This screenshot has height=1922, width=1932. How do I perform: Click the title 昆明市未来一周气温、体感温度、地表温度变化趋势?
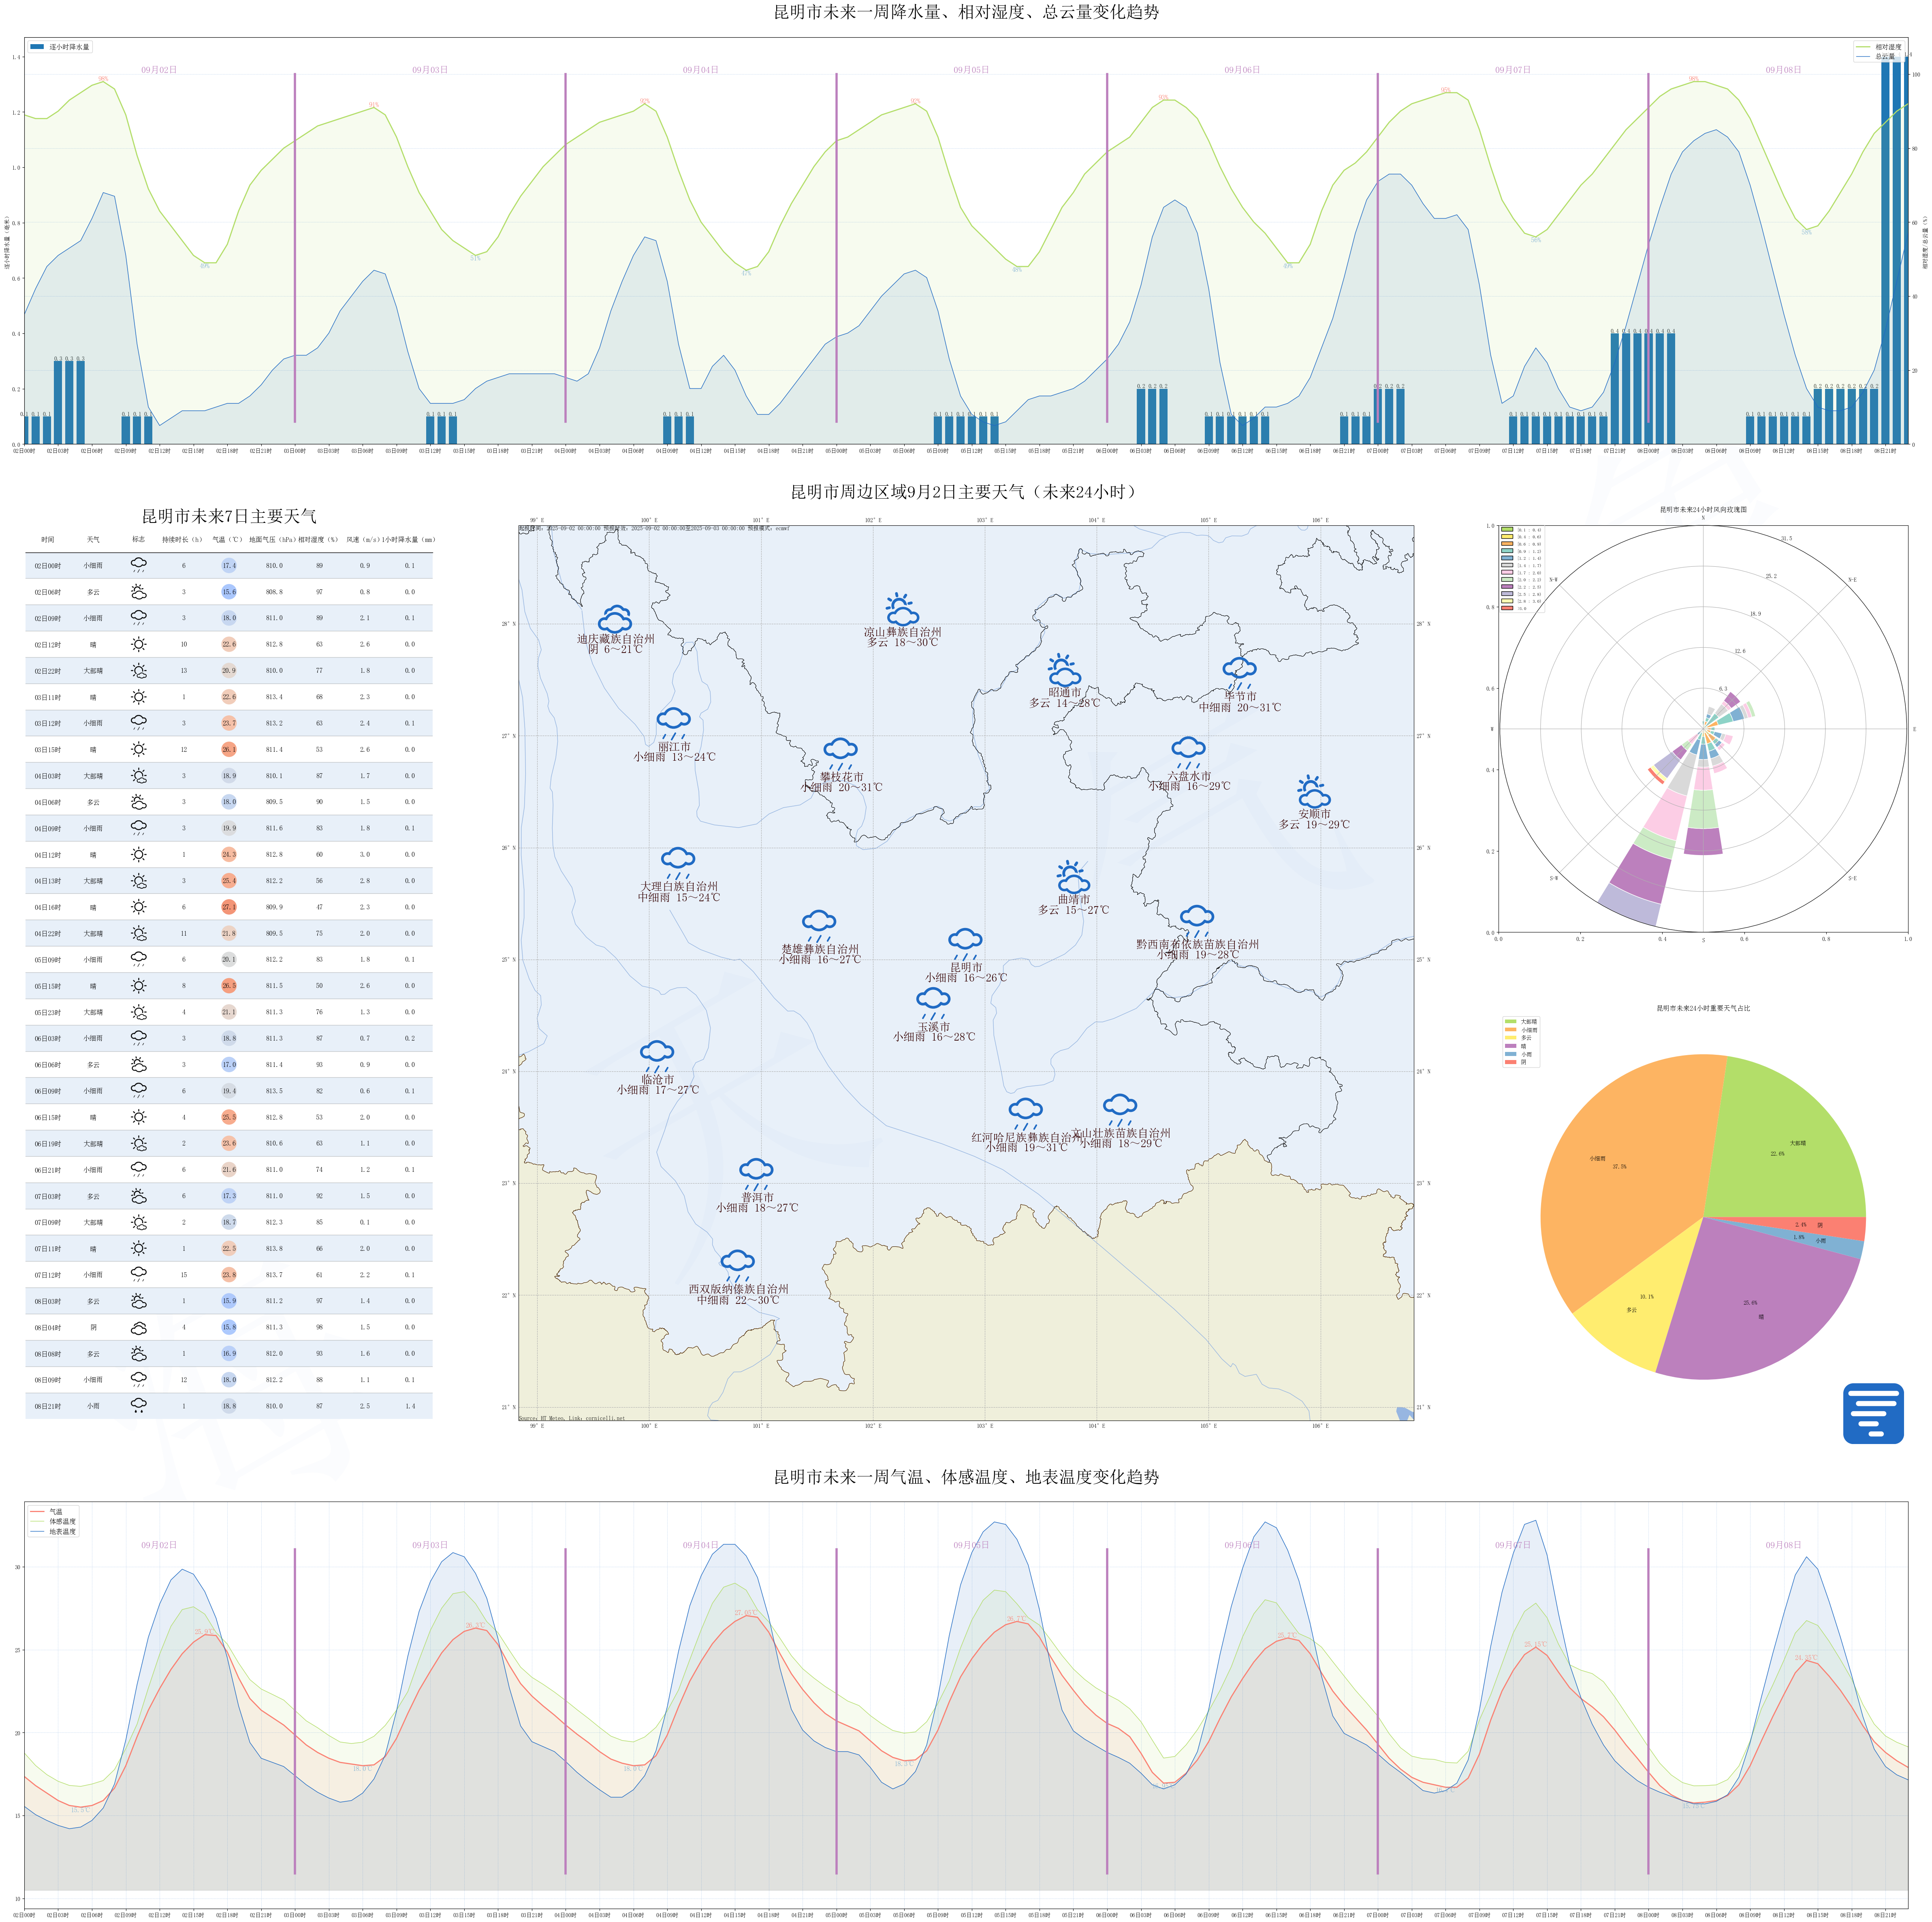click(966, 1477)
